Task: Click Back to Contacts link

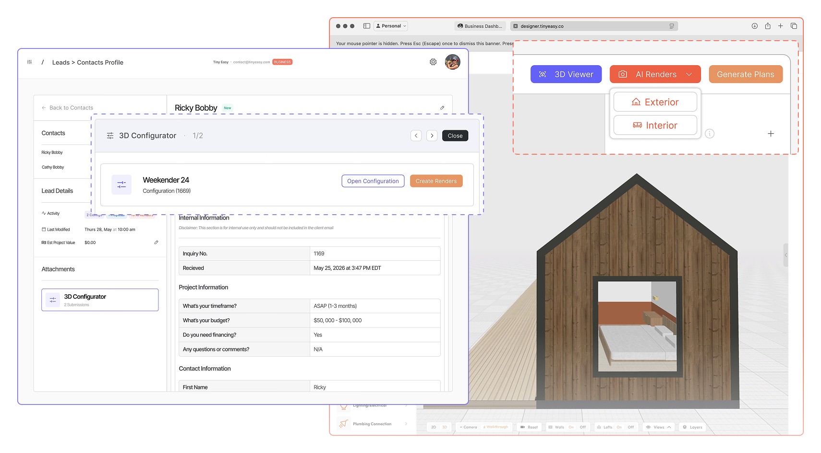Action: point(68,108)
